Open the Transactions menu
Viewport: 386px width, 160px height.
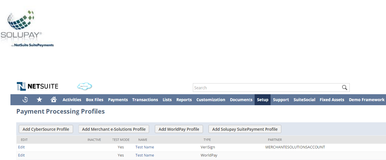[x=145, y=100]
